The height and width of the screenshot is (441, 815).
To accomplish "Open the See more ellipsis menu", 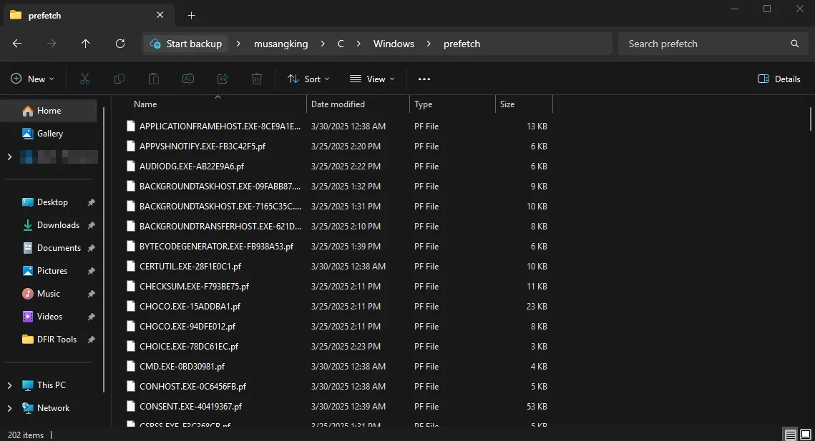I will point(424,79).
